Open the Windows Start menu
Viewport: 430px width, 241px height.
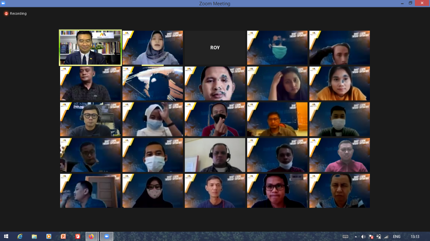[x=6, y=236]
